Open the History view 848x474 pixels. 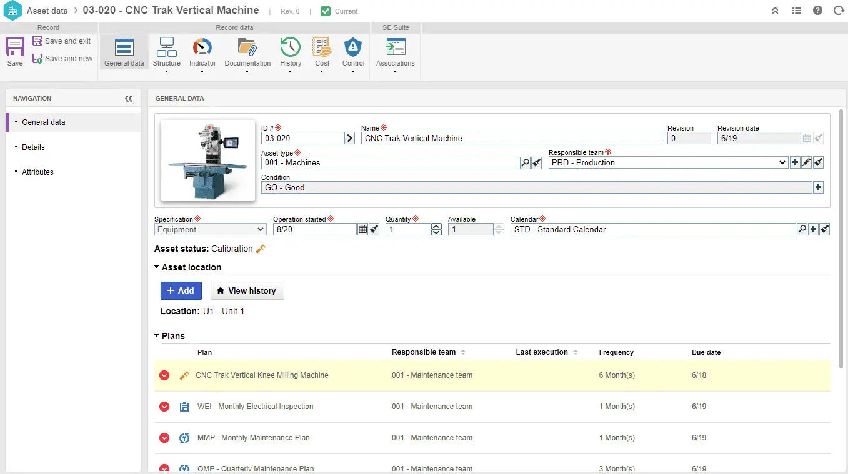click(290, 54)
